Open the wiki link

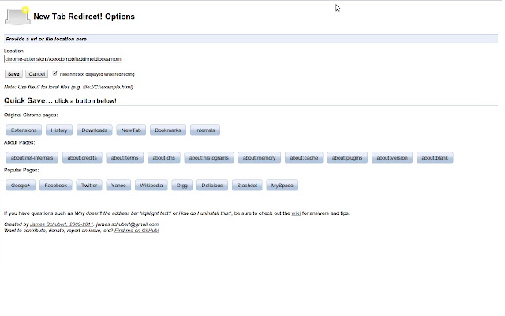pos(296,213)
